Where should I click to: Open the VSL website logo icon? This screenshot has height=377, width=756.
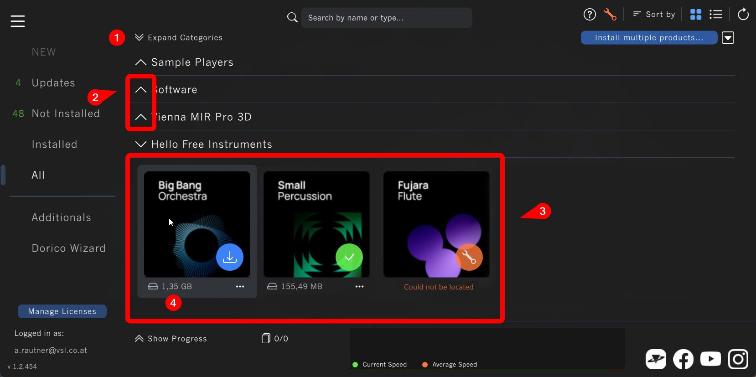[656, 359]
